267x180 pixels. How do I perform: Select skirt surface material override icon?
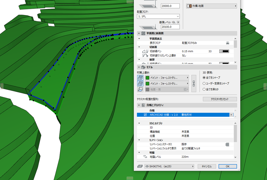click(140, 83)
